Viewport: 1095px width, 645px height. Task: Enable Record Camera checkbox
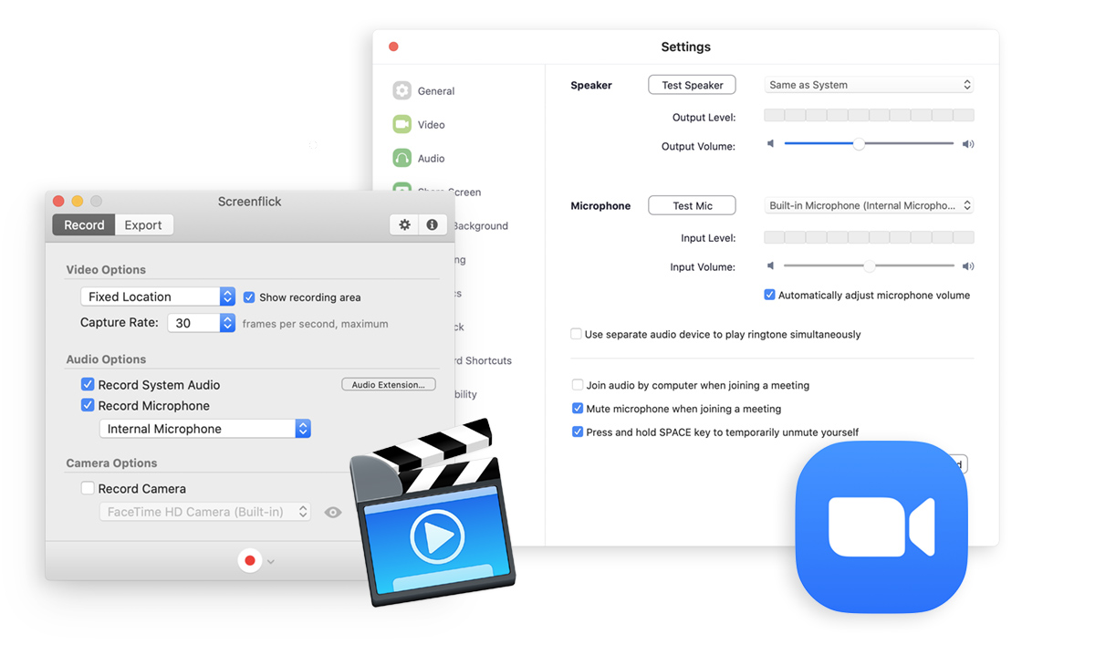tap(88, 489)
